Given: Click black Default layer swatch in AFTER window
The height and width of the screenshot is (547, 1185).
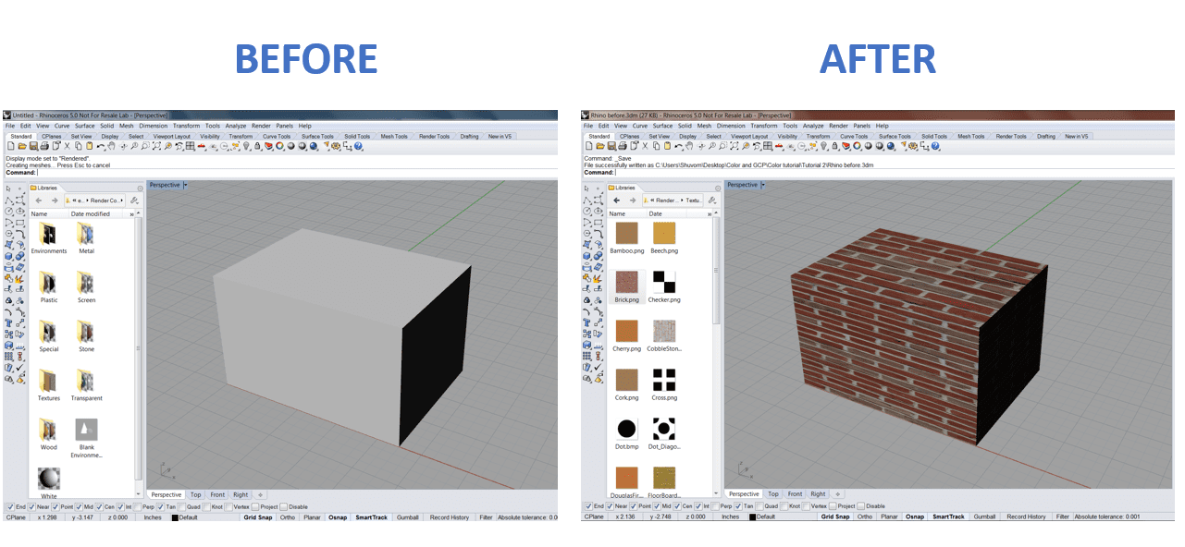Looking at the screenshot, I should pos(752,517).
